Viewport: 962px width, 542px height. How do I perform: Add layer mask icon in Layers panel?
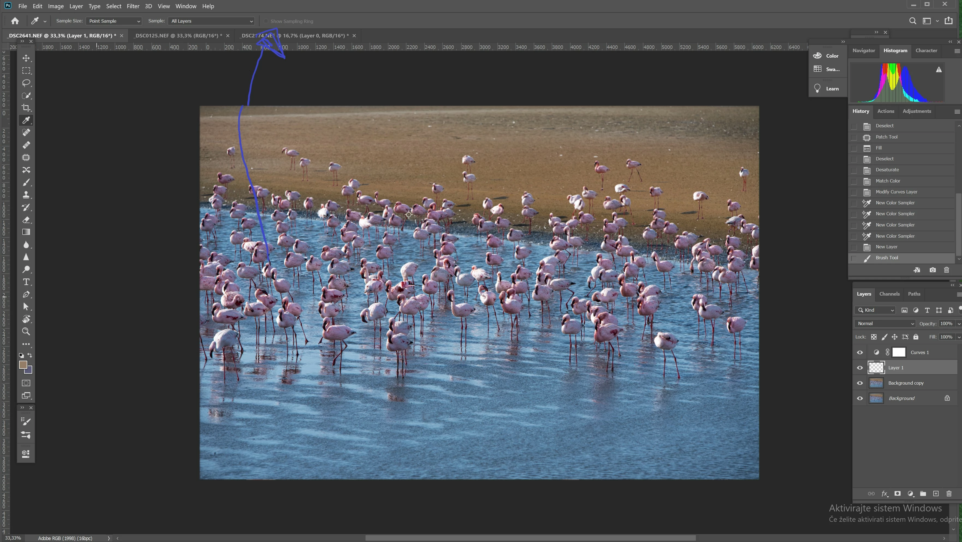897,494
